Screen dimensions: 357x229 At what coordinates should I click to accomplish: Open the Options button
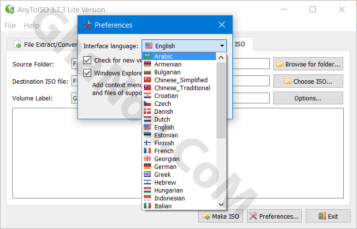tap(308, 98)
